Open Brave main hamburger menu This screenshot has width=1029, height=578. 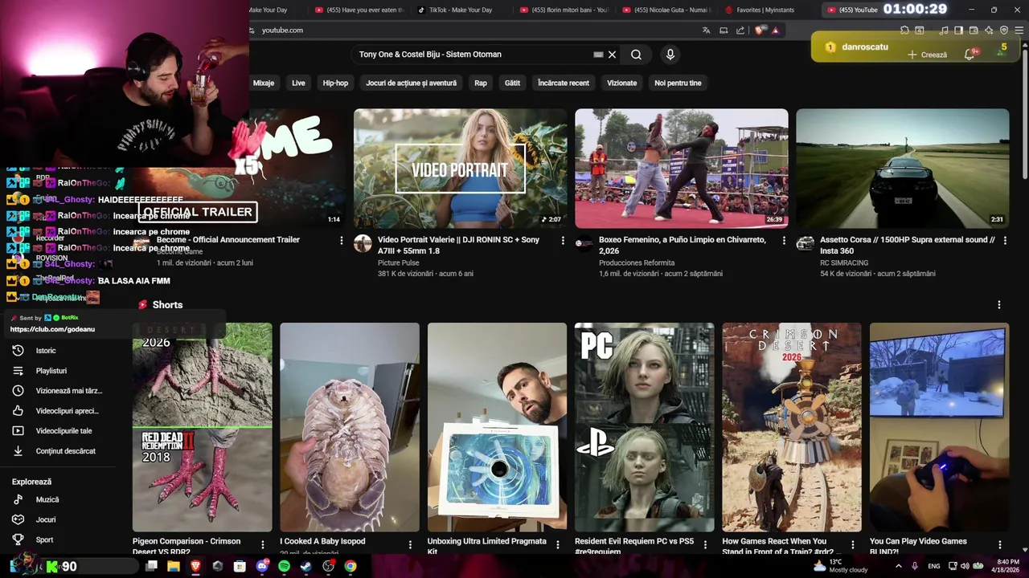pyautogui.click(x=1019, y=31)
